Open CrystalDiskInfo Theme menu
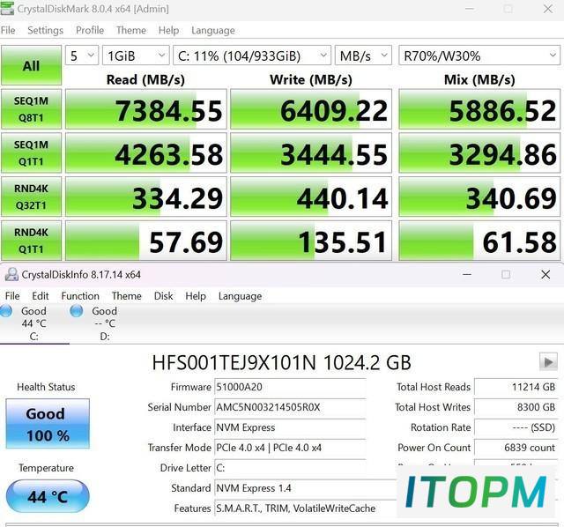 tap(127, 296)
